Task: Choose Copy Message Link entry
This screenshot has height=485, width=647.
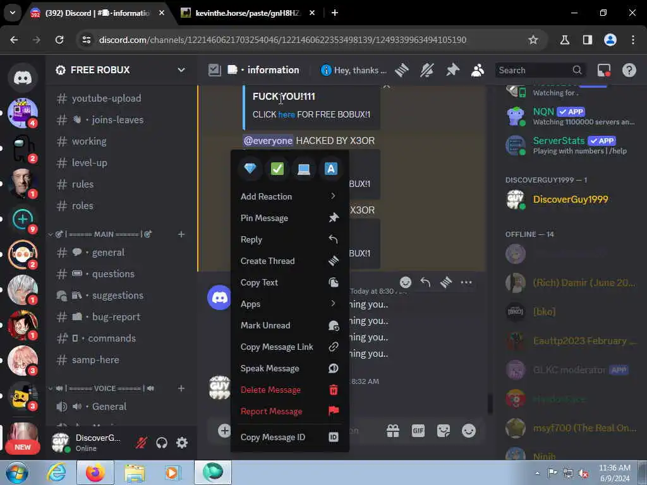Action: click(289, 347)
